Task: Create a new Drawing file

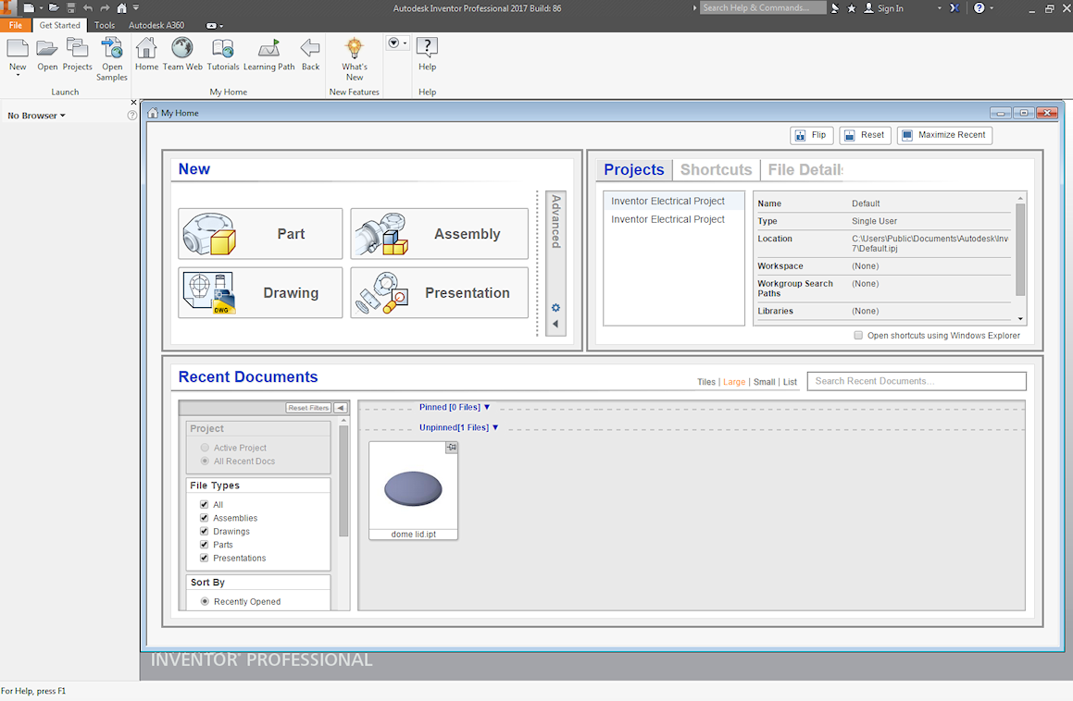Action: [x=260, y=293]
